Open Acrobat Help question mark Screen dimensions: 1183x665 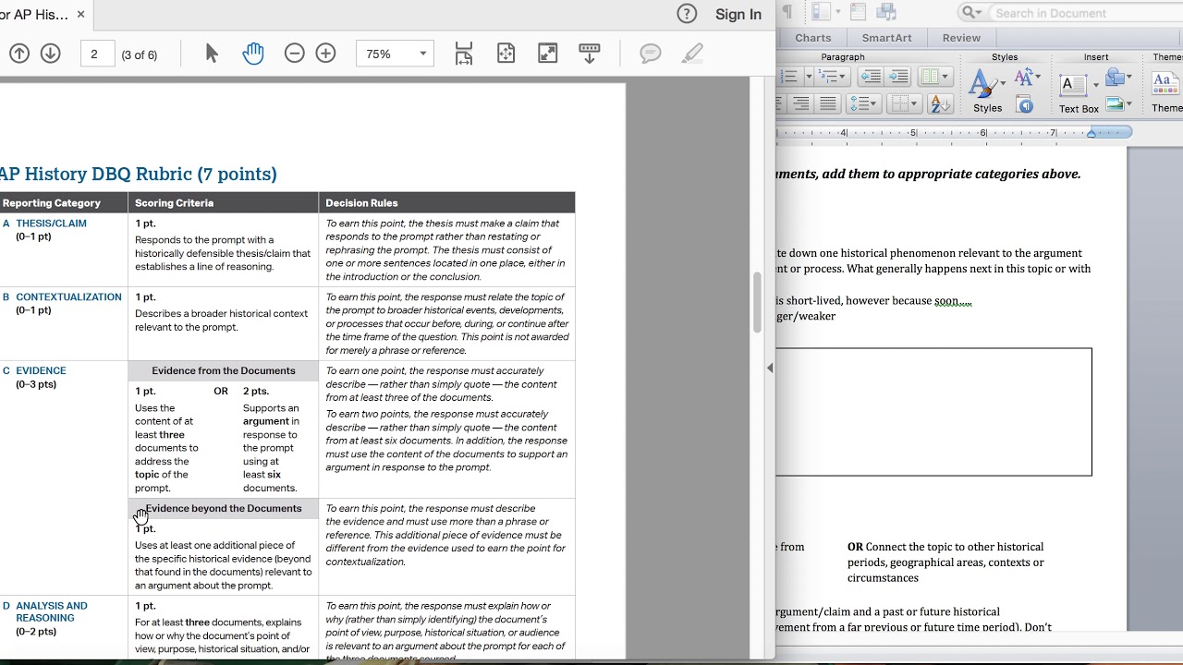(687, 14)
